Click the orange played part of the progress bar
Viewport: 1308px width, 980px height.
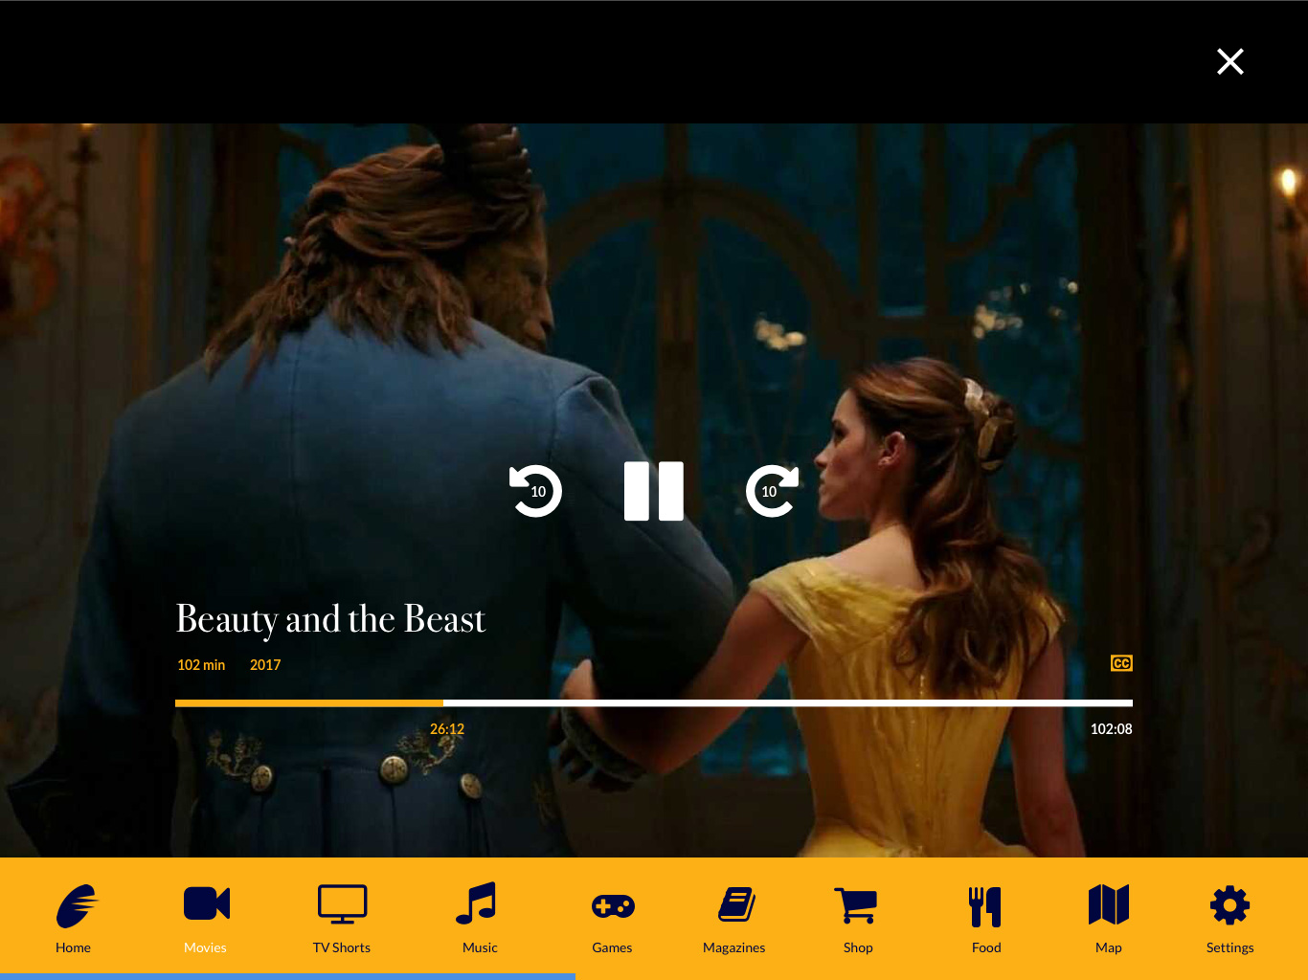coord(309,703)
